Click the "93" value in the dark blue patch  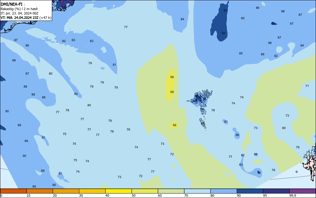coord(223,33)
